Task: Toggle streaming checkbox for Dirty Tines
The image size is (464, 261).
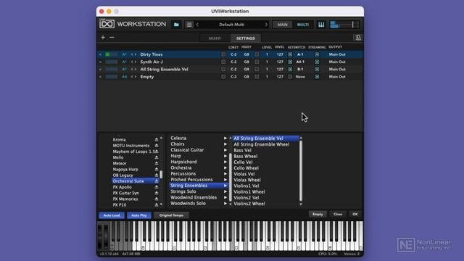Action: pyautogui.click(x=317, y=54)
